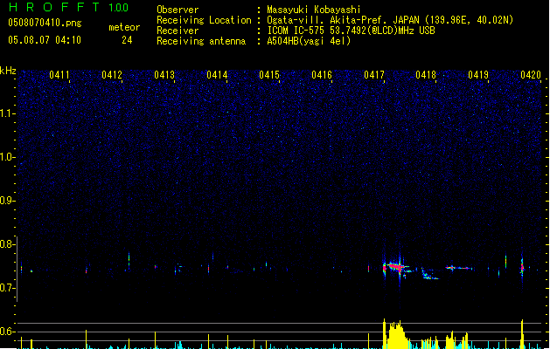Click the 1.0 kHz axis value

coord(7,157)
